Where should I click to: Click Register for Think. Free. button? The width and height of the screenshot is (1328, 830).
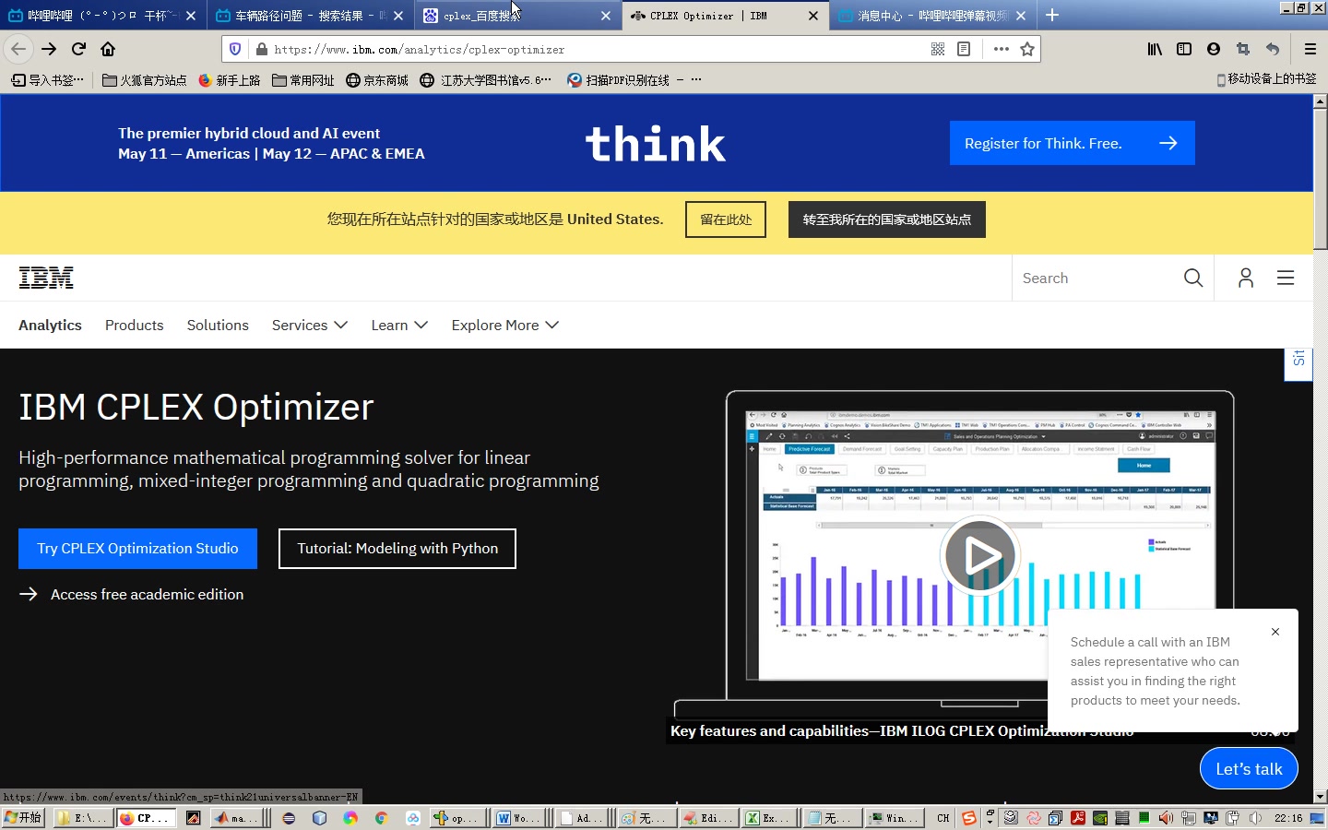coord(1073,143)
